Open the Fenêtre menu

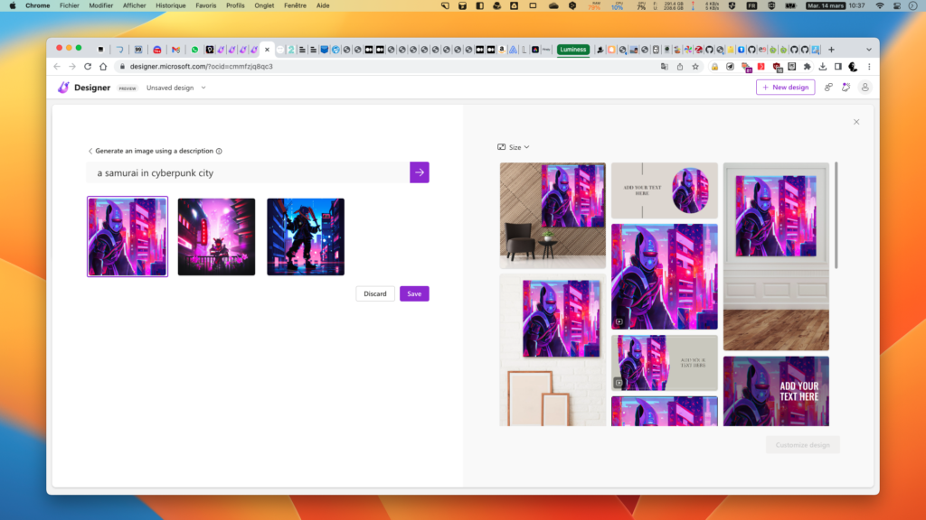tap(295, 5)
